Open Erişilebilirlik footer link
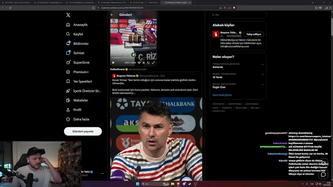Screen dimensions: 333x187 [227, 108]
